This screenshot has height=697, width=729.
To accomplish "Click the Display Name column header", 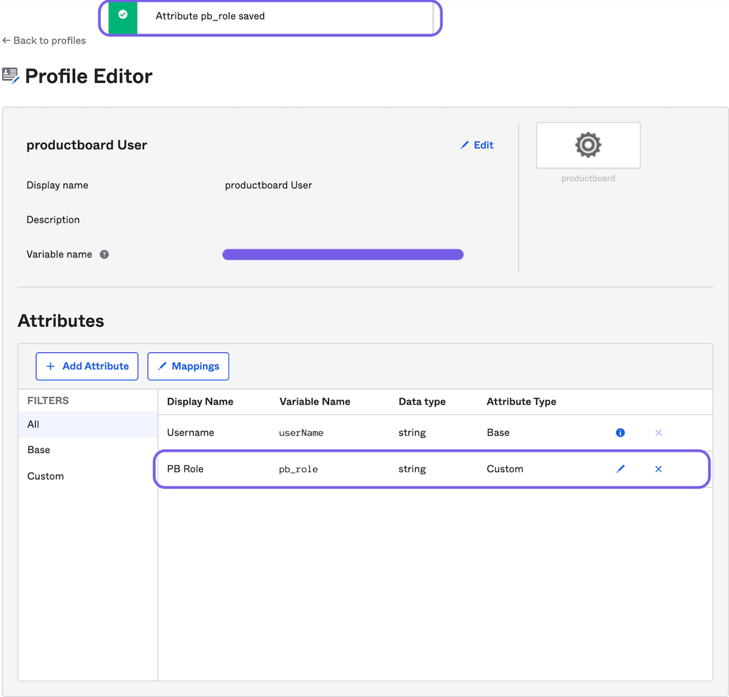I will click(200, 402).
